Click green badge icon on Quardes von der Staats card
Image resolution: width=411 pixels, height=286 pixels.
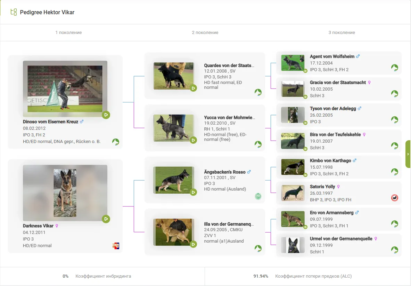(x=258, y=92)
